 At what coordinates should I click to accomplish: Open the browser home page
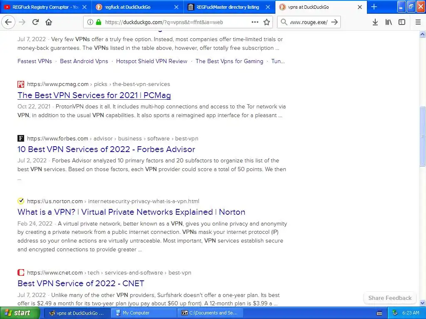[x=49, y=22]
